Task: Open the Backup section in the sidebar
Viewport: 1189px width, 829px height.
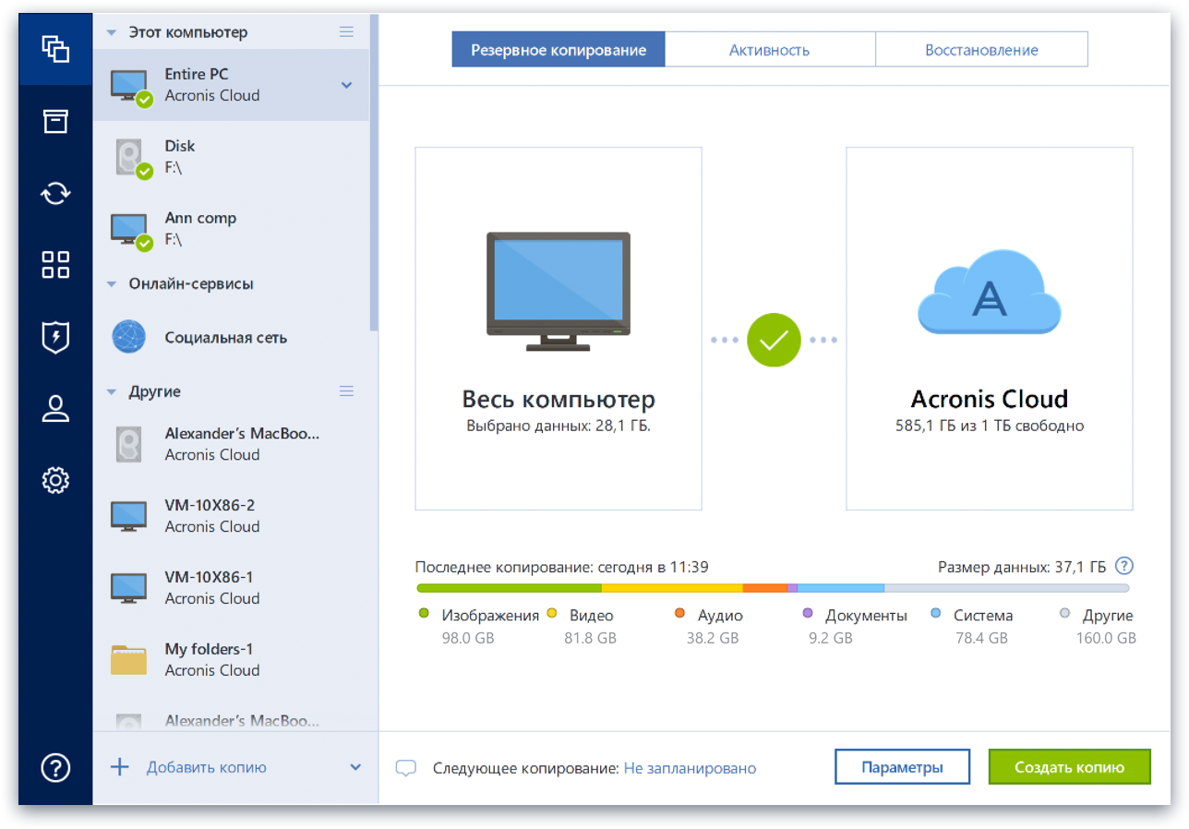Action: (x=55, y=49)
